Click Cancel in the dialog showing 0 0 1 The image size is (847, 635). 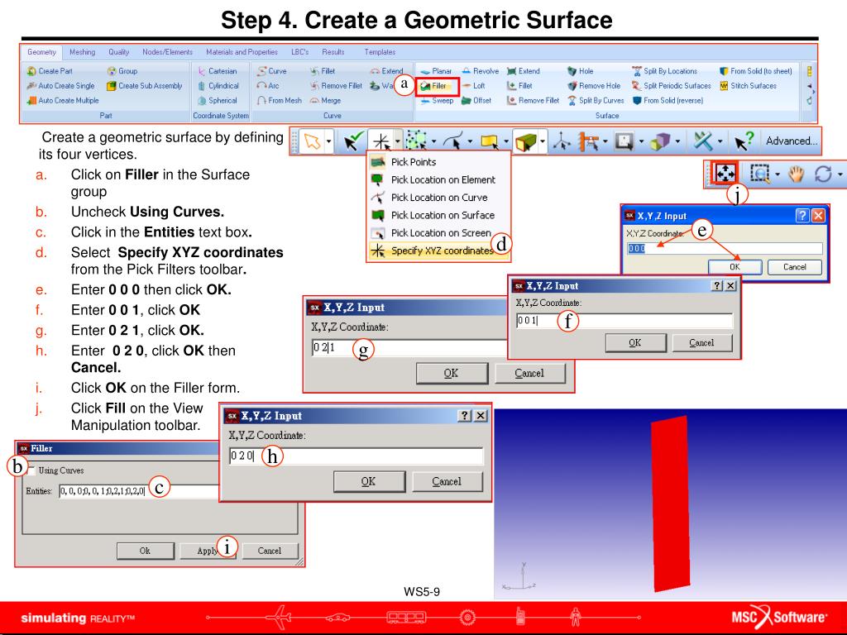point(701,343)
